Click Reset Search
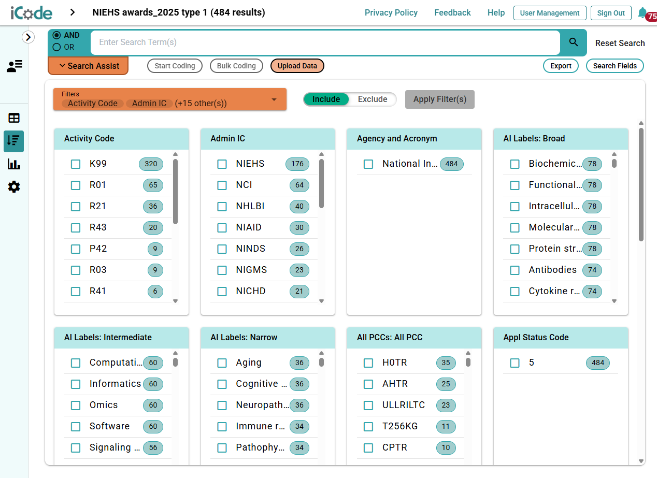 pyautogui.click(x=620, y=43)
